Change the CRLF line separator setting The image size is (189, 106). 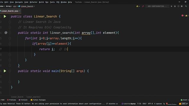[144, 104]
